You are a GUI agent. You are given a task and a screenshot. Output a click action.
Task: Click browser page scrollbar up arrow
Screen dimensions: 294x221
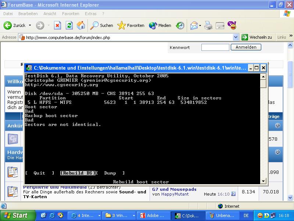[x=290, y=45]
